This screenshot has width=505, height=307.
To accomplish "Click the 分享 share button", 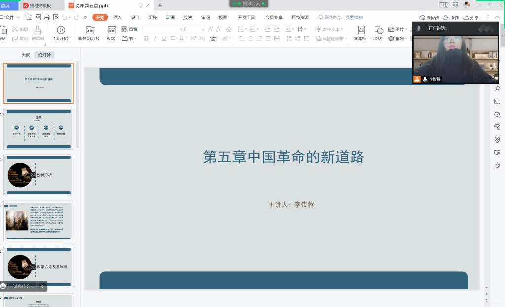I will pyautogui.click(x=471, y=17).
